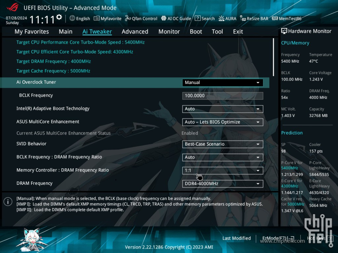Launch the MemTest86 icon
The width and height of the screenshot is (338, 253).
[275, 19]
